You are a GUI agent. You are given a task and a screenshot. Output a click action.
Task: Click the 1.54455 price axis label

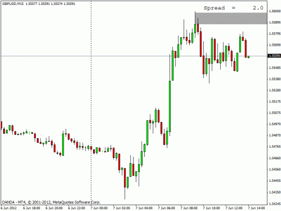point(275,181)
